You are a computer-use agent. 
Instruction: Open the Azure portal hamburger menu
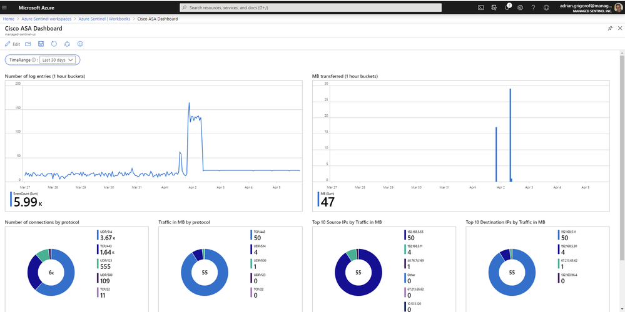(x=5, y=7)
